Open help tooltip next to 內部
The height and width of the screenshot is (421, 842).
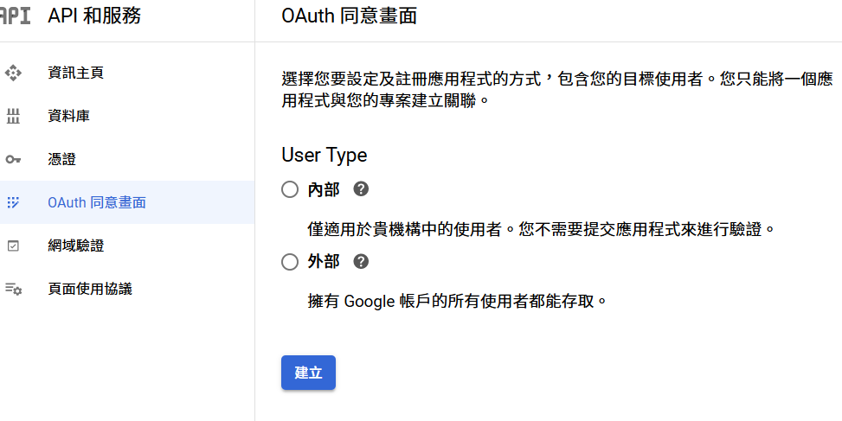tap(361, 188)
